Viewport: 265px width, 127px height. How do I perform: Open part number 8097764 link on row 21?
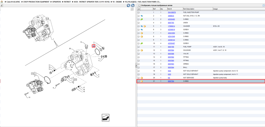tap(171, 81)
